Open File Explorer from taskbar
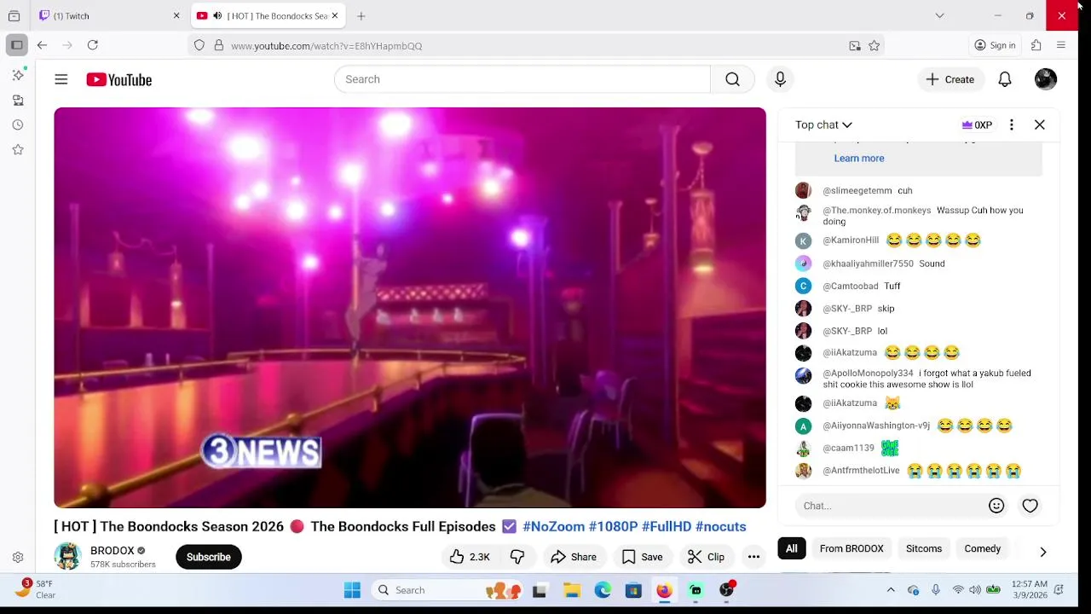The height and width of the screenshot is (614, 1091). click(x=572, y=590)
